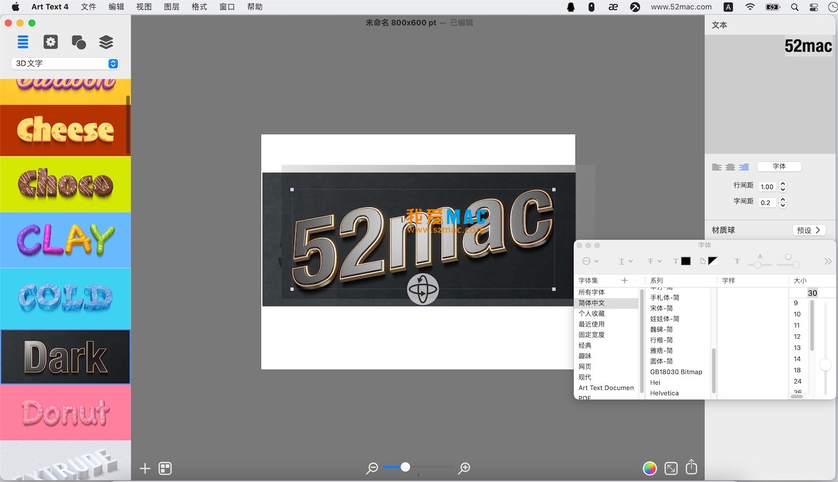This screenshot has width=838, height=482.
Task: Click the canvas resize icon
Action: 671,468
